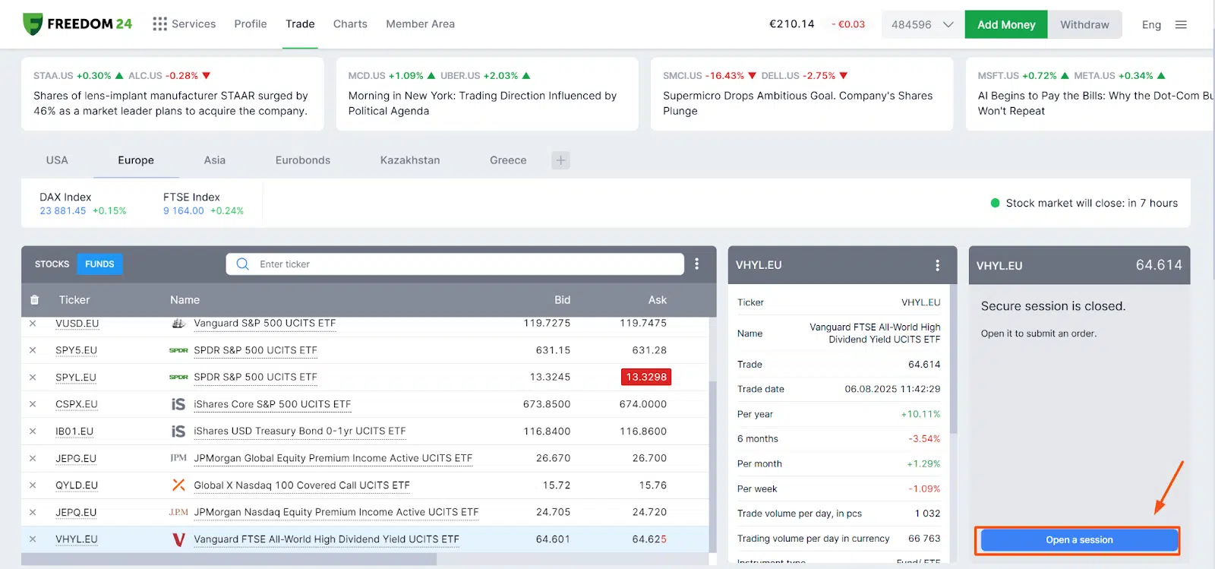Click the QYLD.EU ticker link
The width and height of the screenshot is (1215, 569).
[77, 485]
